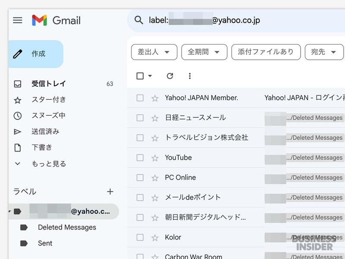
Task: Open the main menu hamburger icon
Action: 18,20
